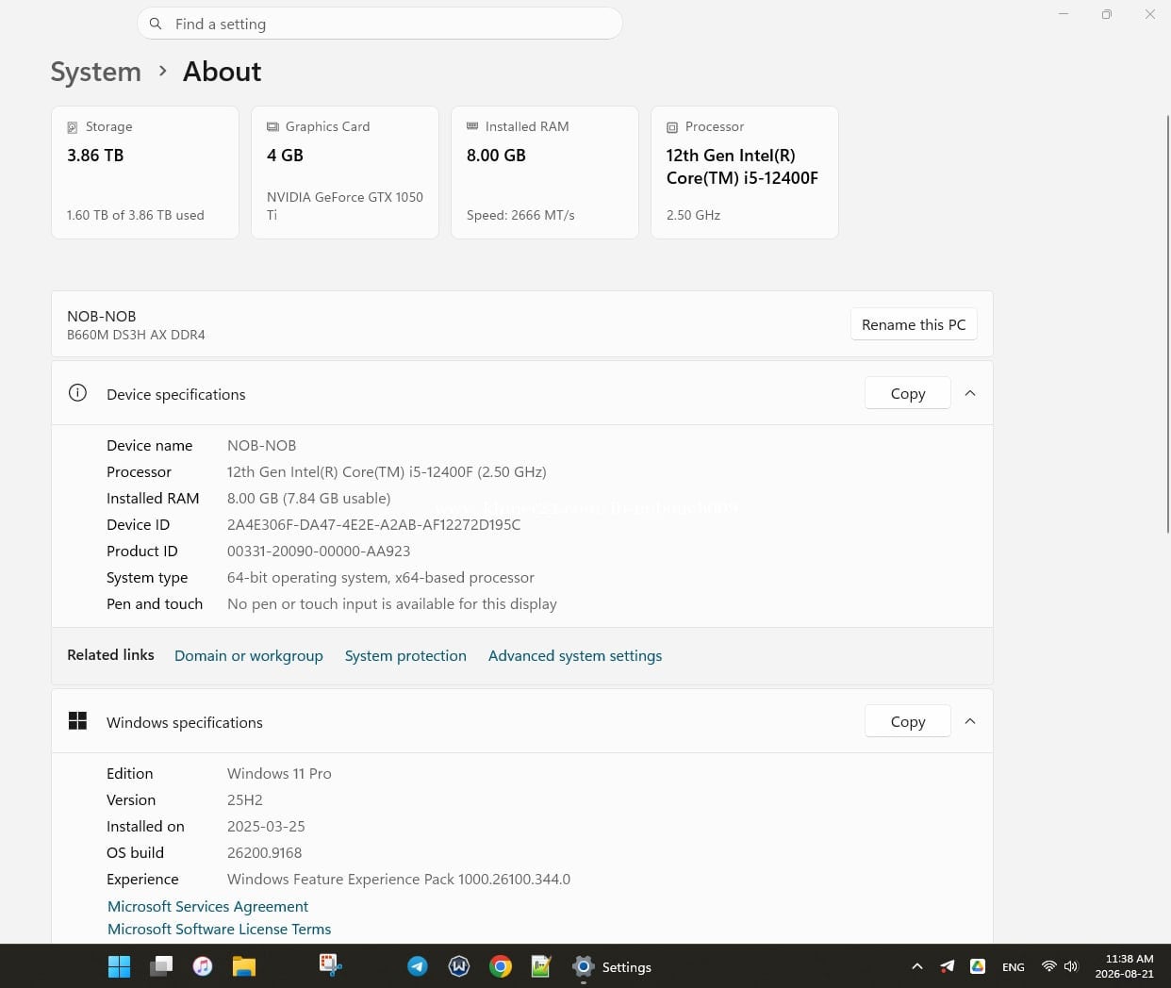
Task: Click the volume speaker tray icon
Action: click(1070, 966)
